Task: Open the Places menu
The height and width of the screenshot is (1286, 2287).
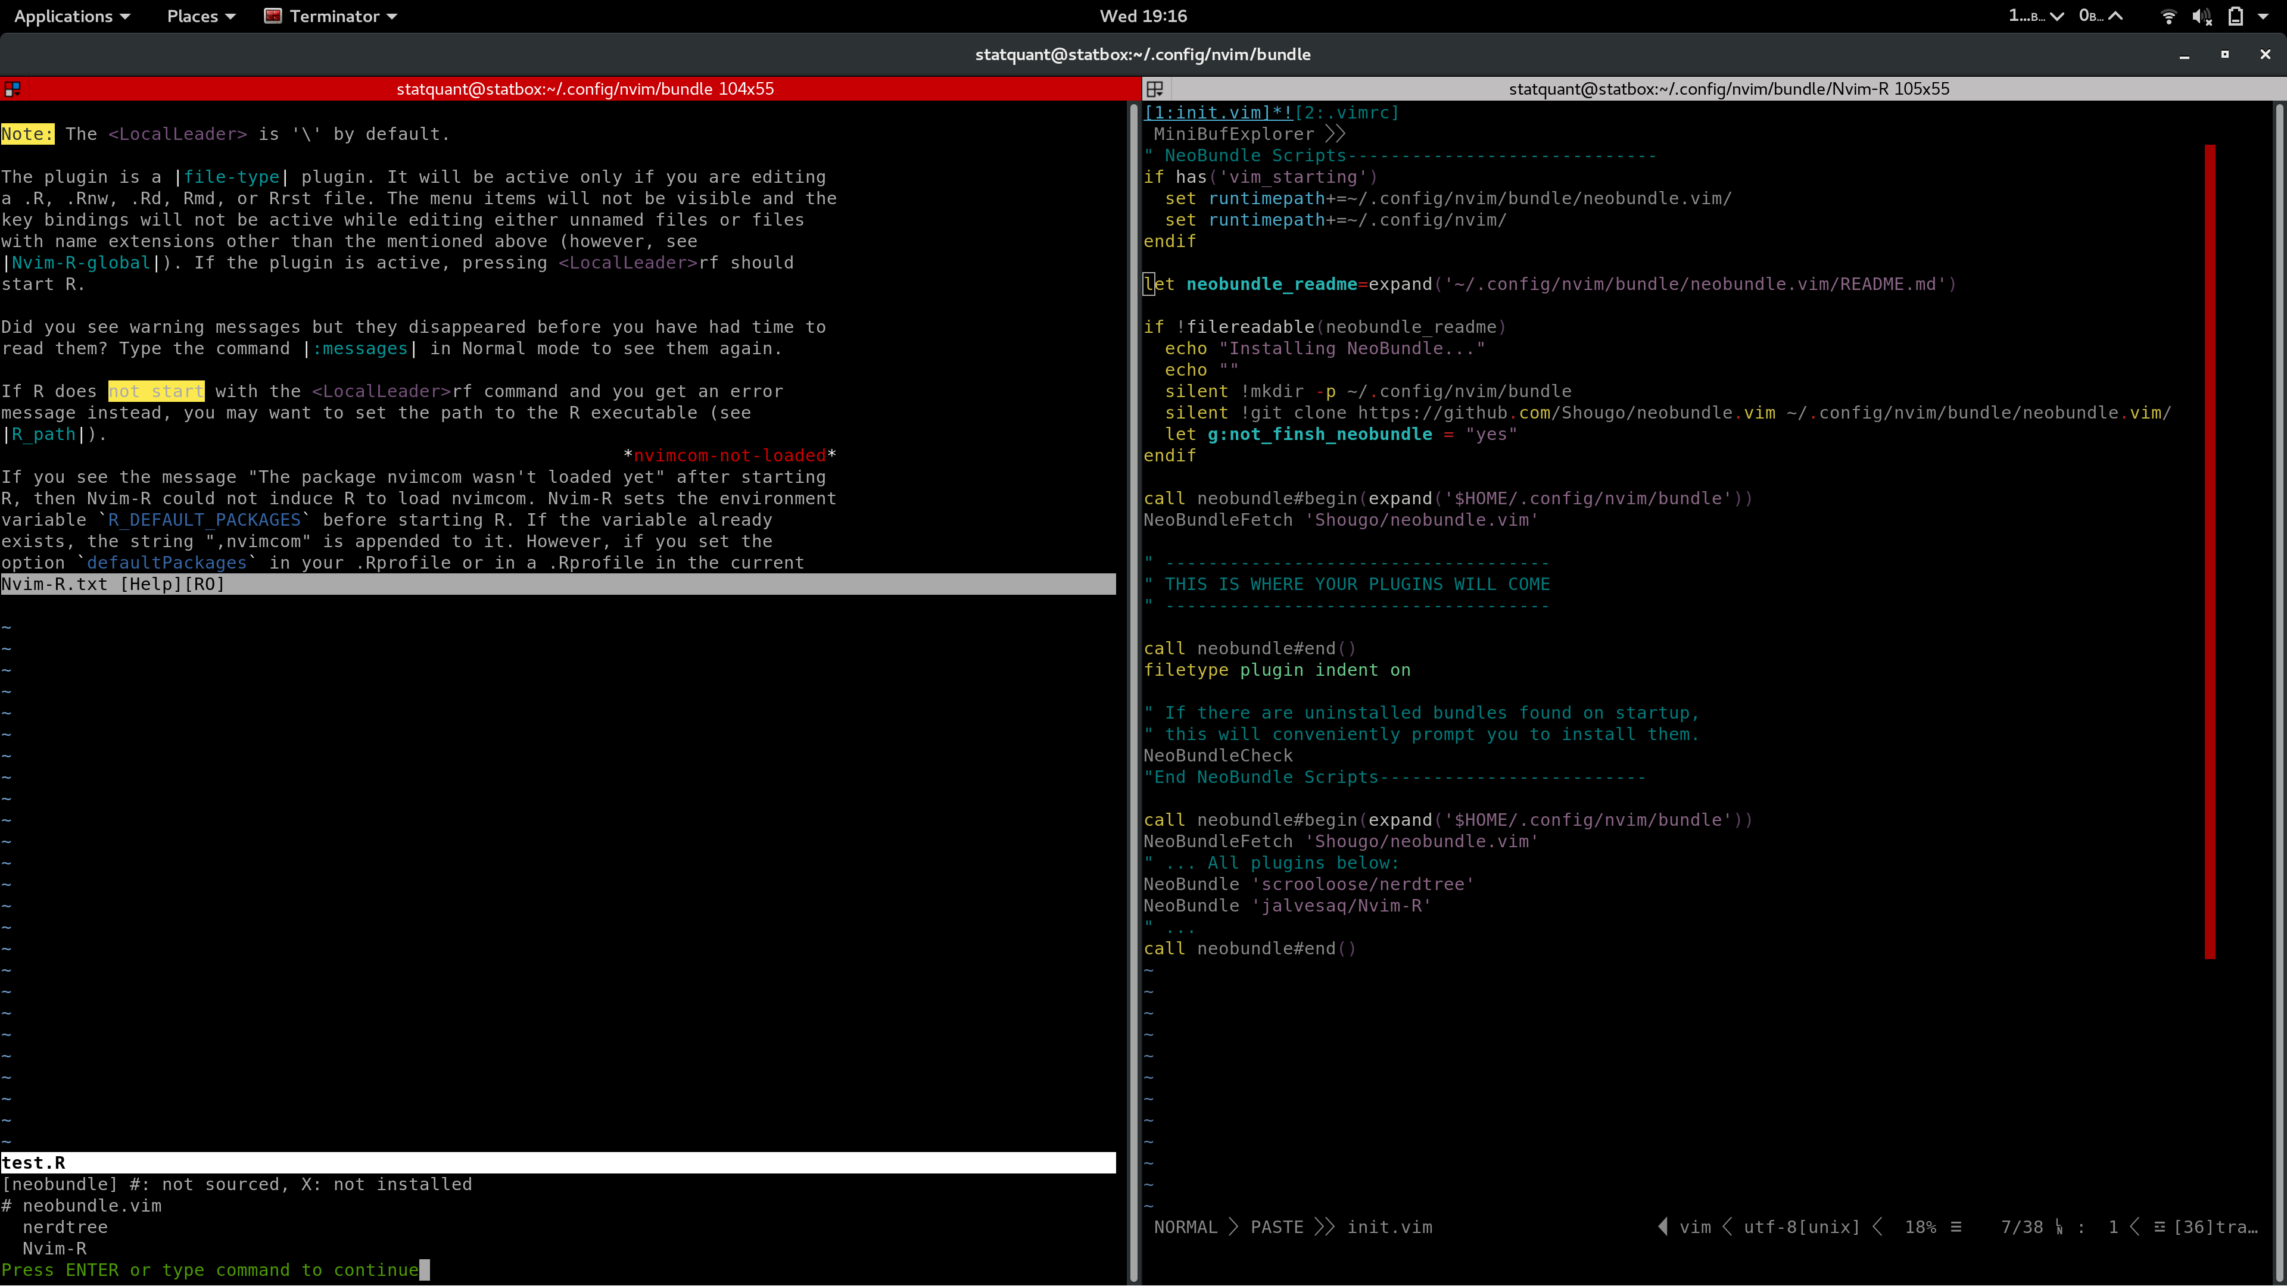Action: pos(194,16)
